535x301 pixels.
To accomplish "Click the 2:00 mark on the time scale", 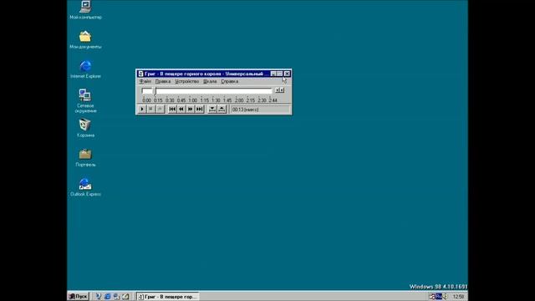I will [x=239, y=100].
